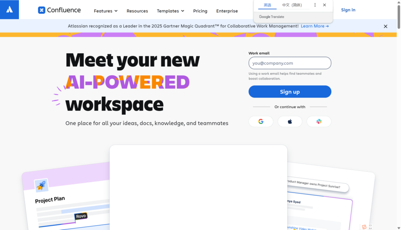The image size is (401, 230).
Task: Click the Confluence logo icon
Action: click(42, 10)
